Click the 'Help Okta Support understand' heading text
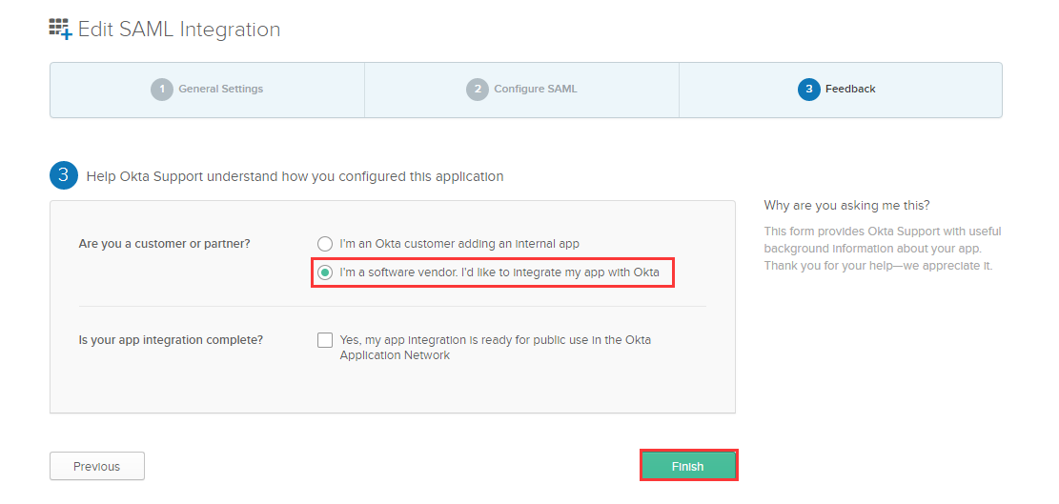 [x=295, y=176]
